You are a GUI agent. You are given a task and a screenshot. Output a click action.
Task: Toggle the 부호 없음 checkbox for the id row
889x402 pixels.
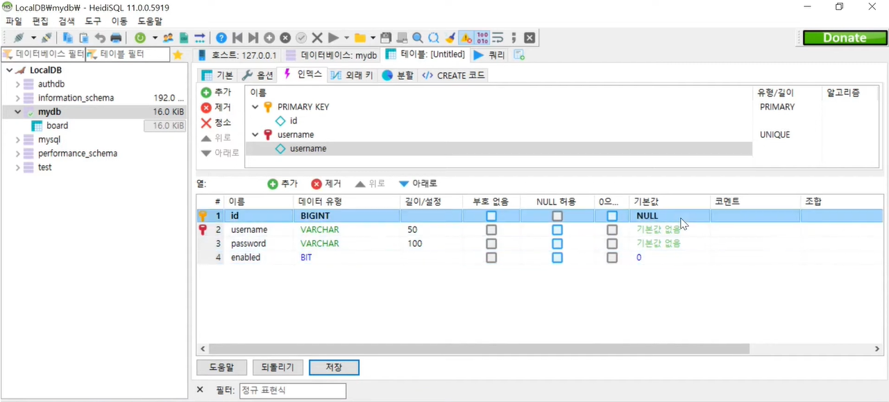(x=491, y=216)
